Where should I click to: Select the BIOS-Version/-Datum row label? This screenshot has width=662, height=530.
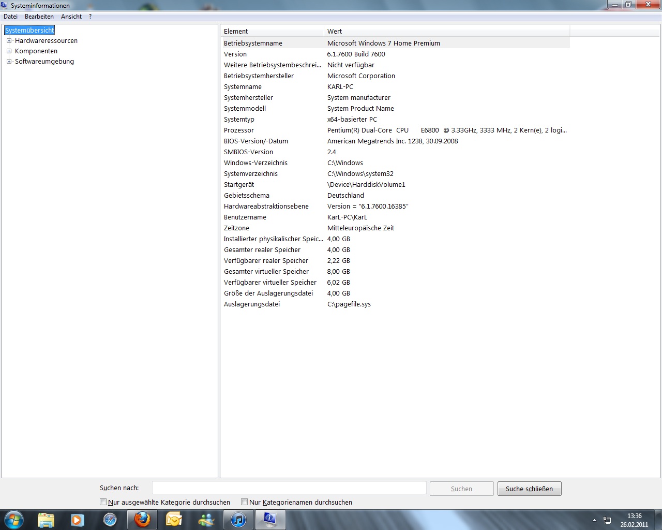[x=255, y=141]
